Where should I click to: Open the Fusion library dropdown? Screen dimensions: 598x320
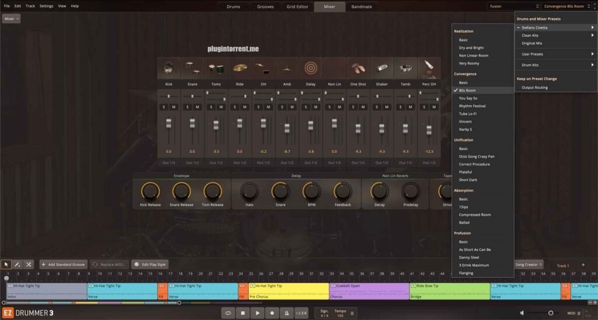pyautogui.click(x=514, y=6)
